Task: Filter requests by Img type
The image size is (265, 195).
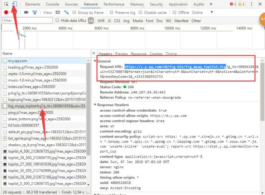Action: click(126, 21)
